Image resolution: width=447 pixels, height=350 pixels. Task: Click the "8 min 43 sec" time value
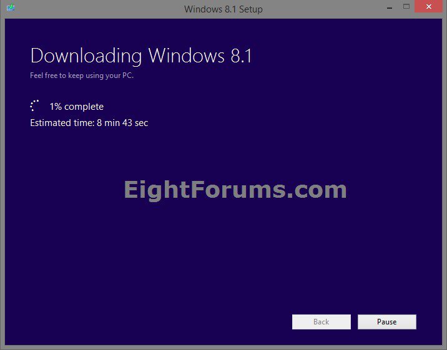122,123
